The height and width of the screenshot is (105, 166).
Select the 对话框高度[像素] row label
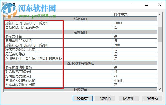18,76
